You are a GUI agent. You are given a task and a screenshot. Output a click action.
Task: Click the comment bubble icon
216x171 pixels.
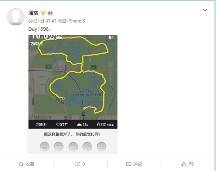click(x=129, y=164)
